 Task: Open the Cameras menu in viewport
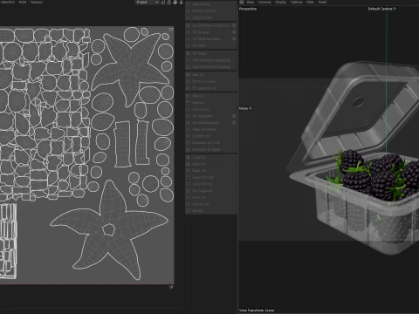tap(264, 2)
